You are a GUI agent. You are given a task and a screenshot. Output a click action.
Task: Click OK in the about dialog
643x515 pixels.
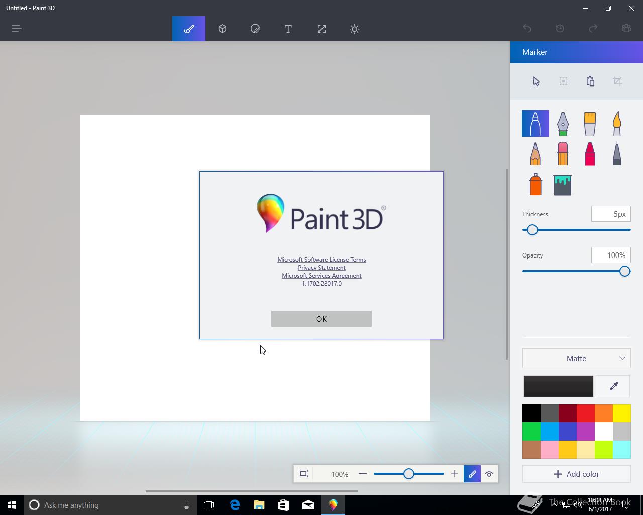pos(321,319)
